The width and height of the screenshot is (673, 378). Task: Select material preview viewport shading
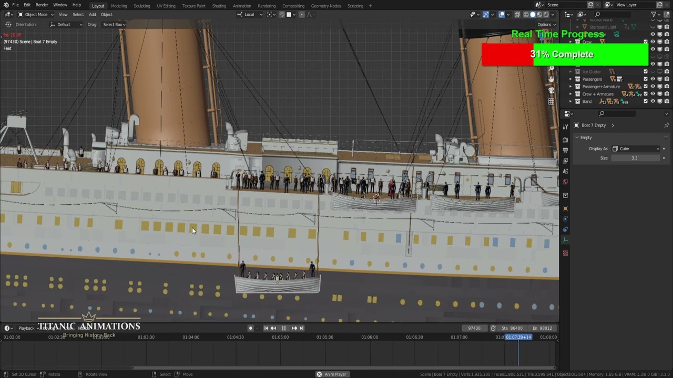[x=539, y=15]
